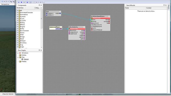Image resolution: width=171 pixels, height=96 pixels.
Task: Open the flow graph toolbar options arrow
Action: pyautogui.click(x=44, y=3)
